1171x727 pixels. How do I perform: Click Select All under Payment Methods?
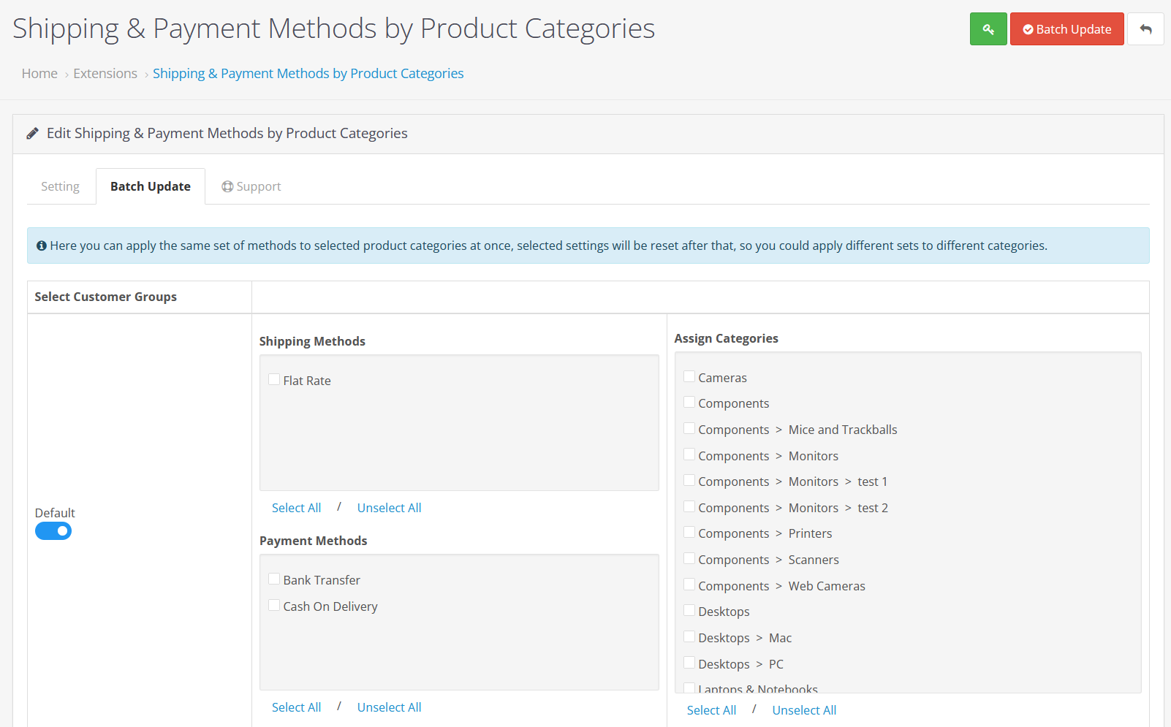[x=296, y=707]
